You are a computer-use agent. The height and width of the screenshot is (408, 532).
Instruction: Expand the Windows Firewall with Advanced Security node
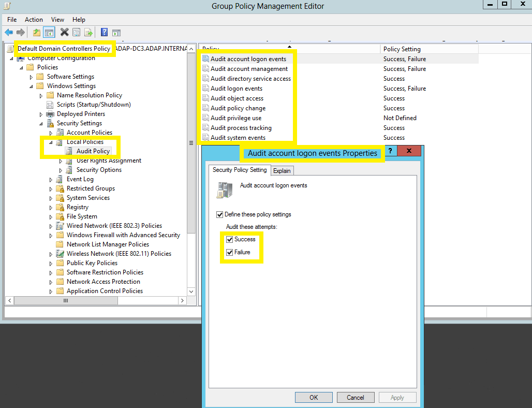coord(50,235)
